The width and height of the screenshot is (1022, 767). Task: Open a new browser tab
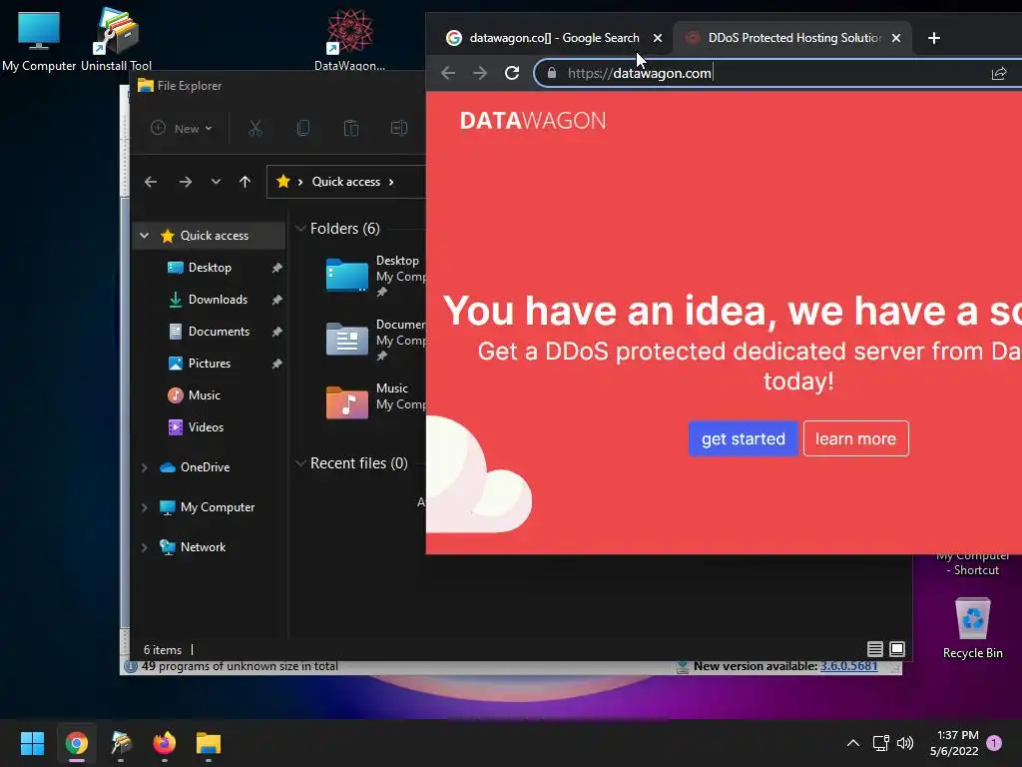[x=933, y=39]
